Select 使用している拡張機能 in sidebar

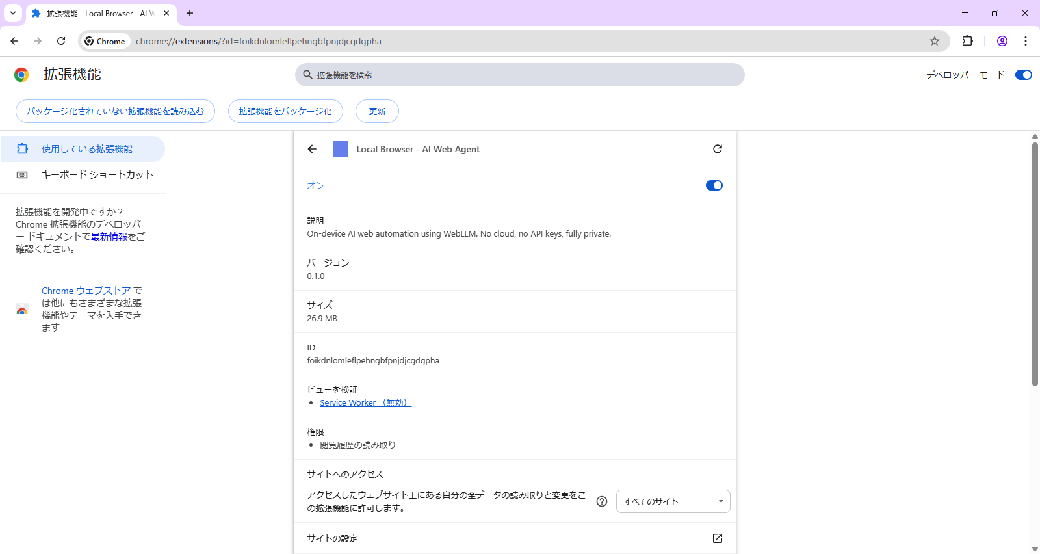pyautogui.click(x=86, y=149)
